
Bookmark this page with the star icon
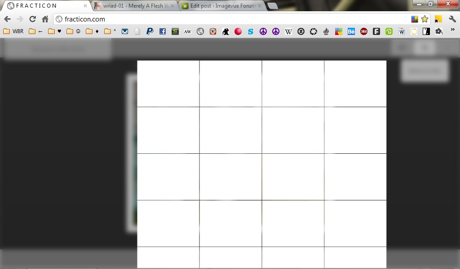(x=425, y=19)
